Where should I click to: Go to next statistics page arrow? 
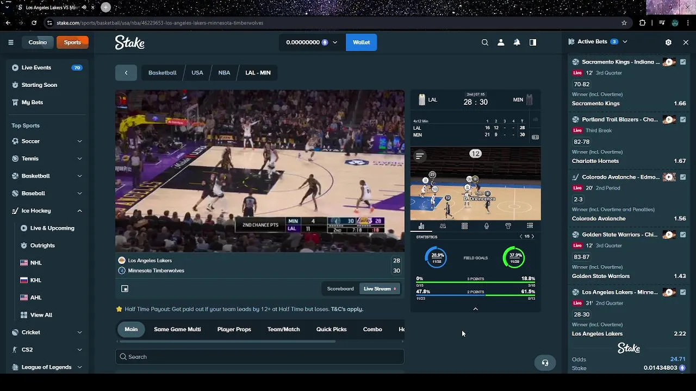pyautogui.click(x=533, y=237)
